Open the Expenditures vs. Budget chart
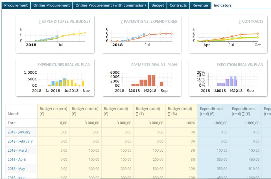 (55, 34)
